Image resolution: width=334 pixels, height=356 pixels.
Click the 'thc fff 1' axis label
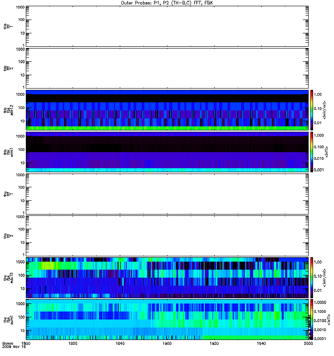click(x=8, y=194)
